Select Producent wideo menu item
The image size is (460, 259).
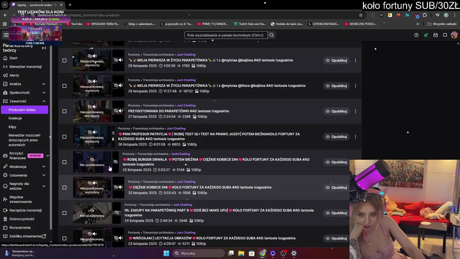[24, 110]
